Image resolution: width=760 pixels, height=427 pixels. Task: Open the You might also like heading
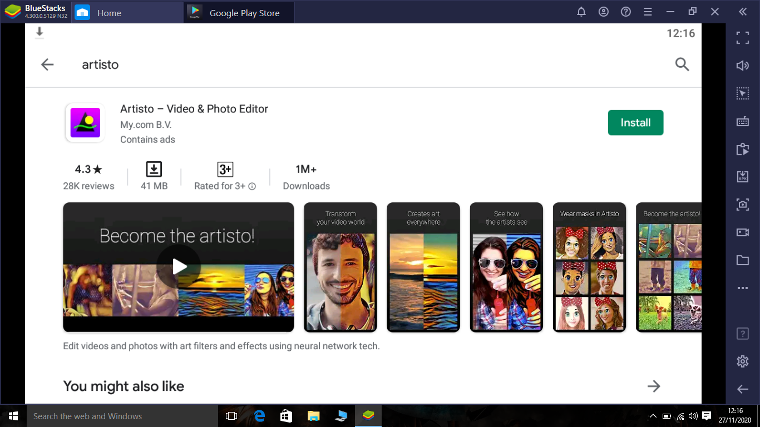tap(124, 386)
